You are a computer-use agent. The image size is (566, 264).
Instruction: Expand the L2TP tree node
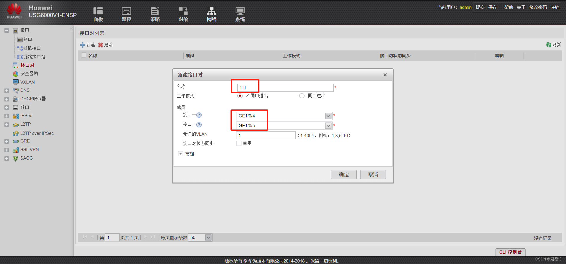point(6,124)
